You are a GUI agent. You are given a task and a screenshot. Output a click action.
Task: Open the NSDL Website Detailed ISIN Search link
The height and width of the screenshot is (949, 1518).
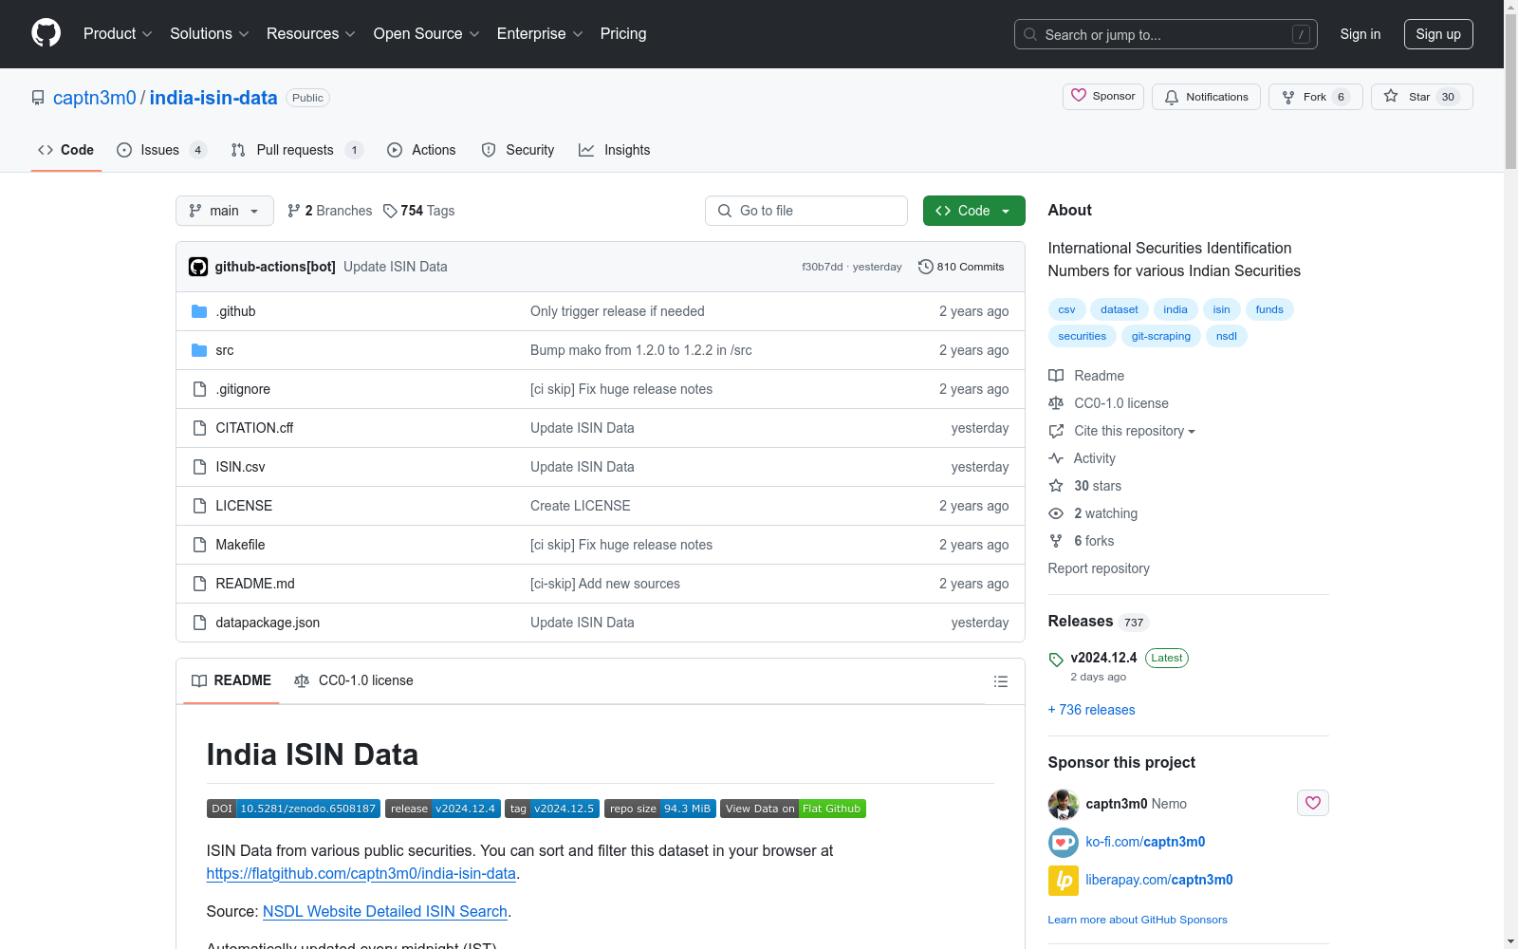click(x=385, y=911)
